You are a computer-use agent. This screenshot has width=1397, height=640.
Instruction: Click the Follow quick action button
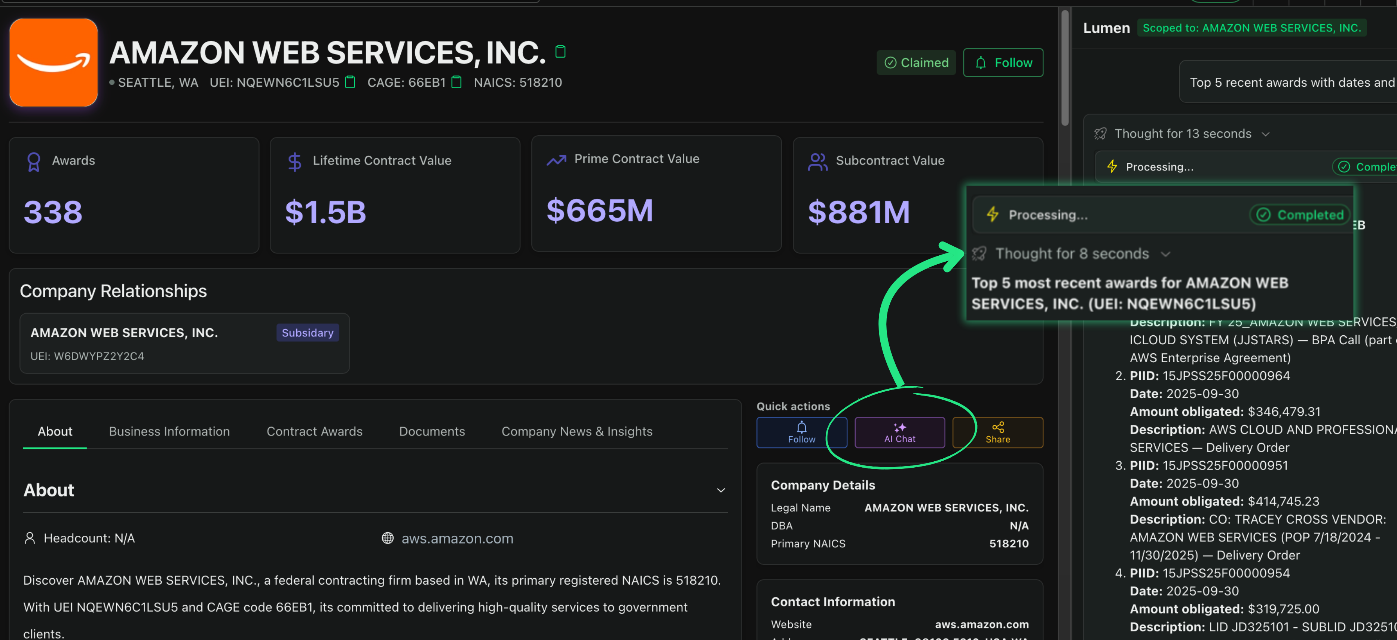pyautogui.click(x=801, y=433)
